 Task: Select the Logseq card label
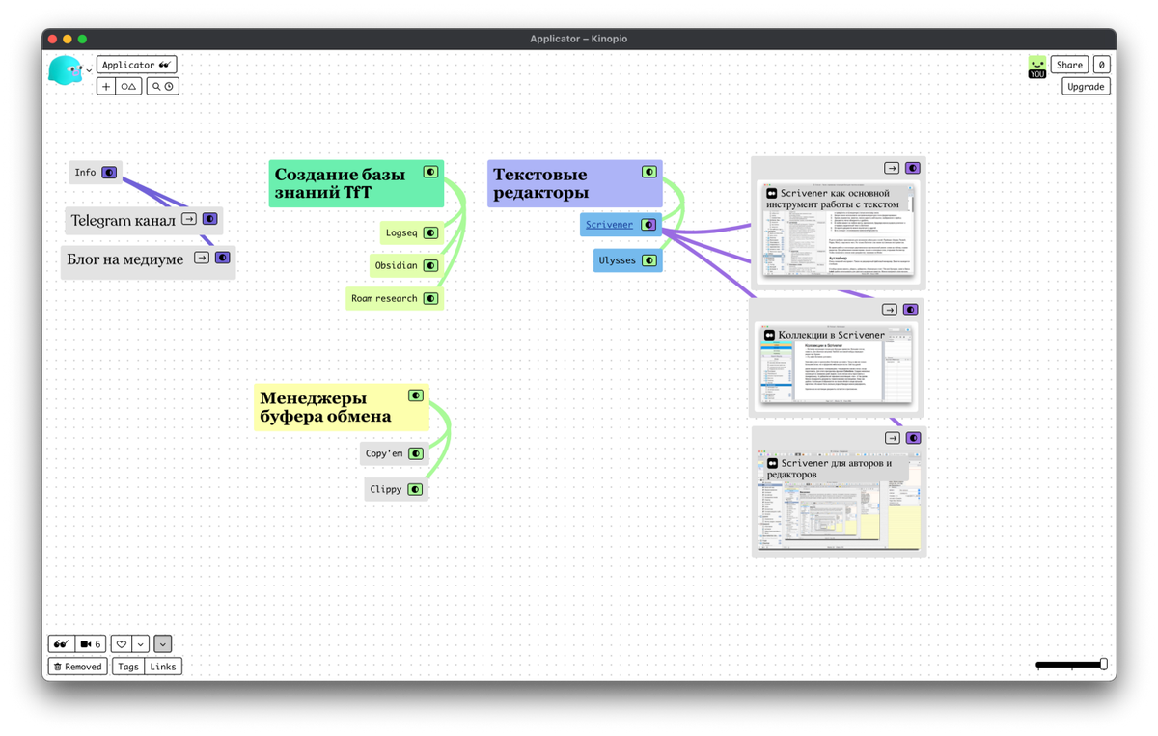pos(401,232)
